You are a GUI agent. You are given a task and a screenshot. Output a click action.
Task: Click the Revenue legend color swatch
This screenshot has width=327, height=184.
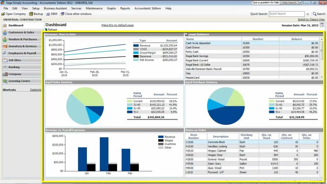click(x=136, y=45)
